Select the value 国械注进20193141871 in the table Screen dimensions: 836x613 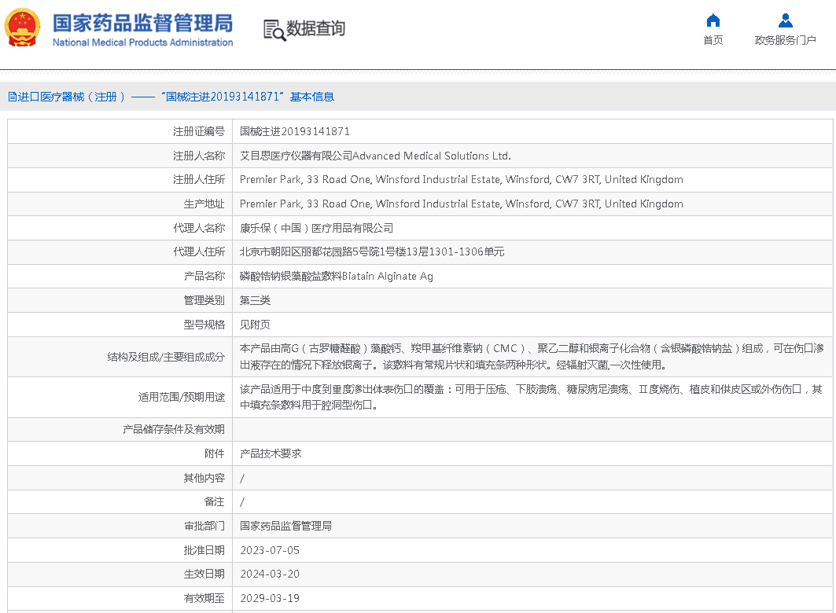click(x=294, y=131)
